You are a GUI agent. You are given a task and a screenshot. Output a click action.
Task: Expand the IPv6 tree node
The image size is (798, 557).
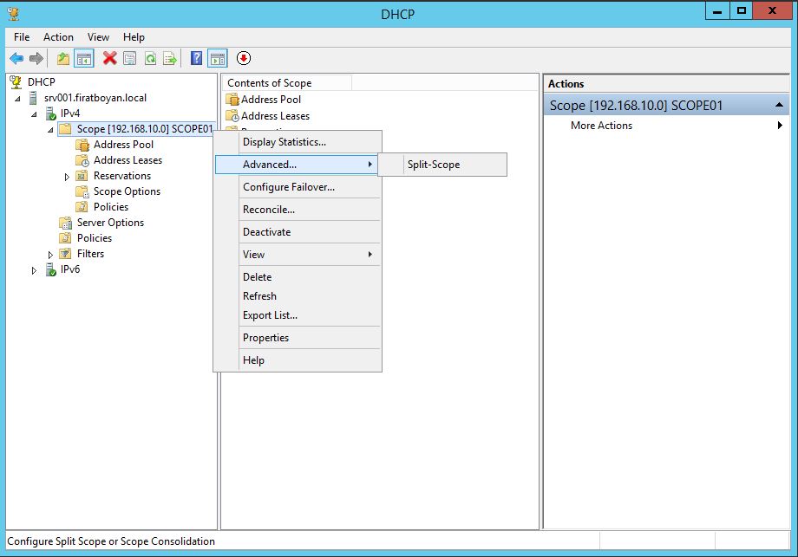(x=34, y=270)
